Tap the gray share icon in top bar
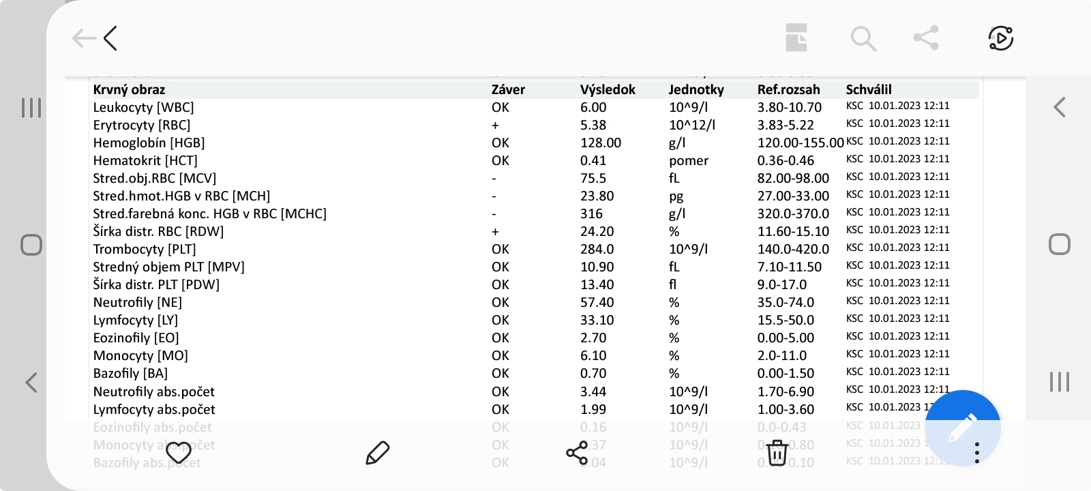1091x491 pixels. pos(926,38)
